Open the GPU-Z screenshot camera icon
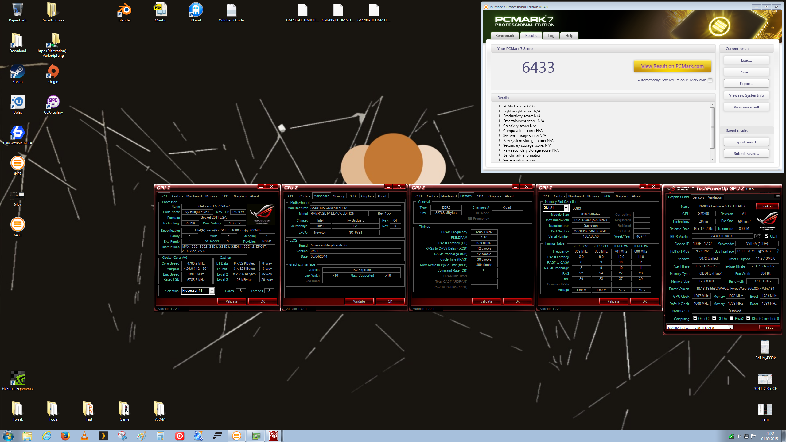Image resolution: width=786 pixels, height=442 pixels. [777, 196]
